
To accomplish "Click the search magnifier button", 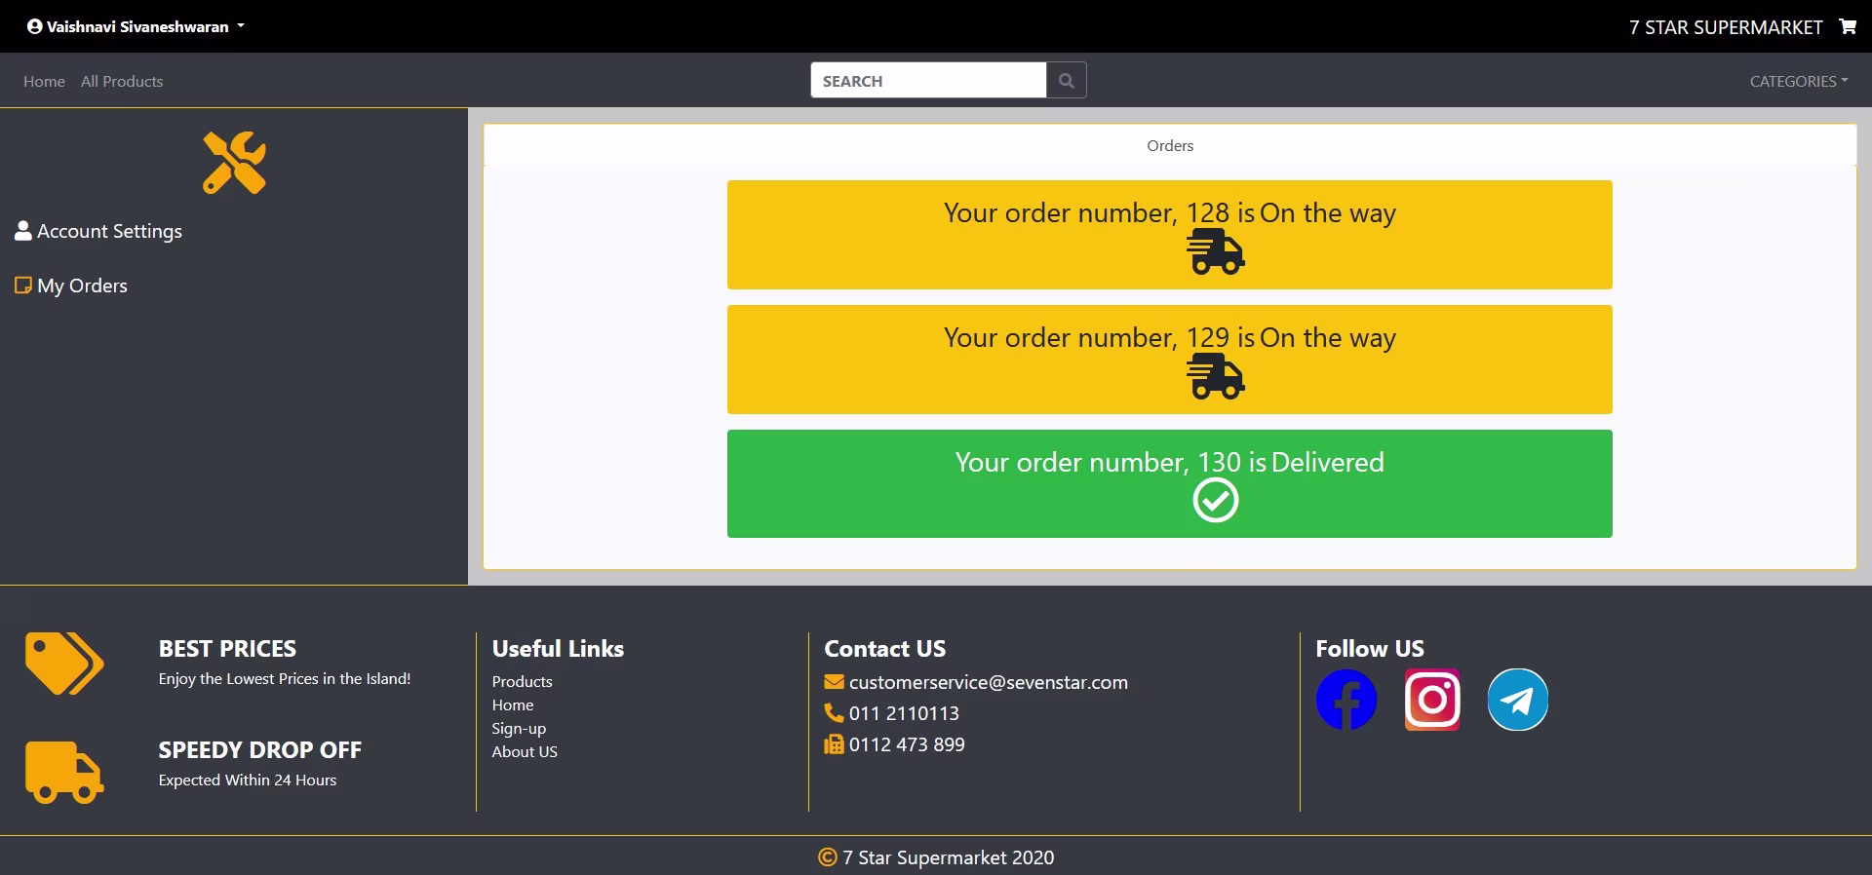I will 1066,81.
